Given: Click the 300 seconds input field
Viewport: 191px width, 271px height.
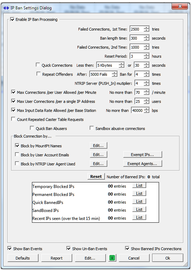Looking at the screenshot, I should (137, 38).
